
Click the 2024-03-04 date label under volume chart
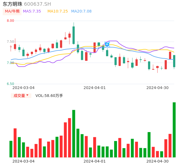click(x=23, y=161)
